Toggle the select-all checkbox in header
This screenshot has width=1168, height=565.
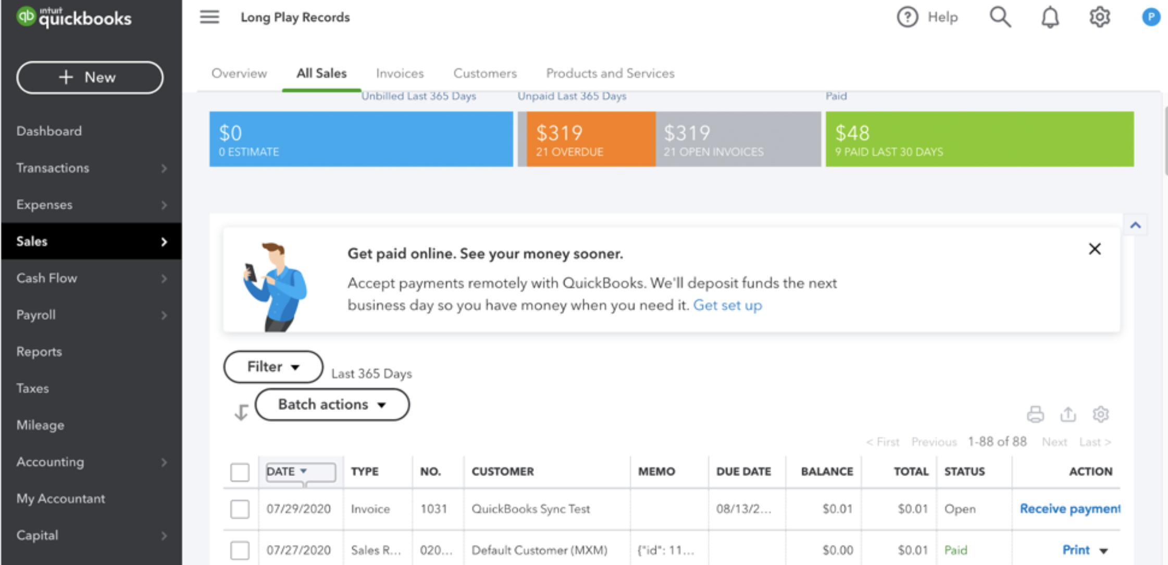[x=240, y=472]
